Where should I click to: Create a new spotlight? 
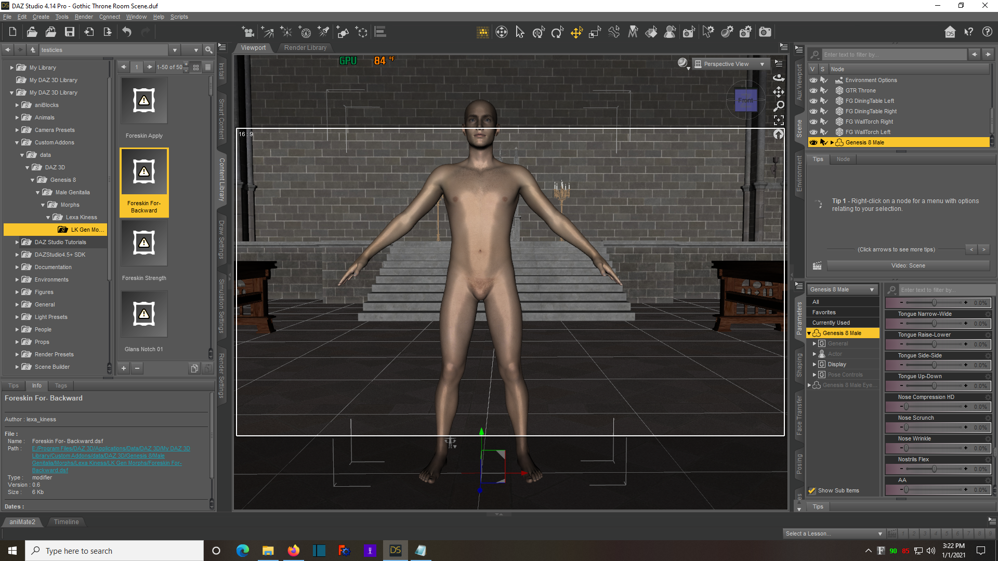click(x=323, y=33)
